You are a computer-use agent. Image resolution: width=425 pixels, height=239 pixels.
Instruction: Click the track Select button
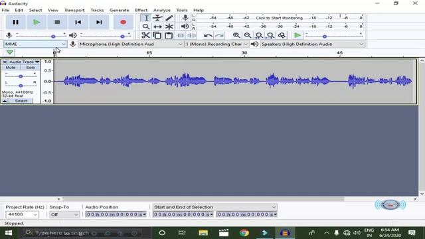pos(21,101)
